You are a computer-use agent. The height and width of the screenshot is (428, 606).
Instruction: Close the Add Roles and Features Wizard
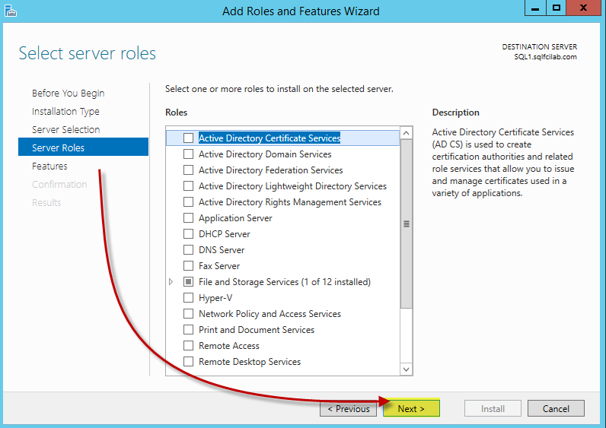(x=584, y=8)
